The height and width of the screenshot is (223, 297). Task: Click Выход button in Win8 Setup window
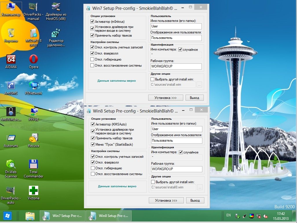(195, 200)
